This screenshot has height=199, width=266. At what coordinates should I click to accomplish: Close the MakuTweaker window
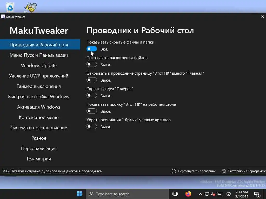coord(262,17)
